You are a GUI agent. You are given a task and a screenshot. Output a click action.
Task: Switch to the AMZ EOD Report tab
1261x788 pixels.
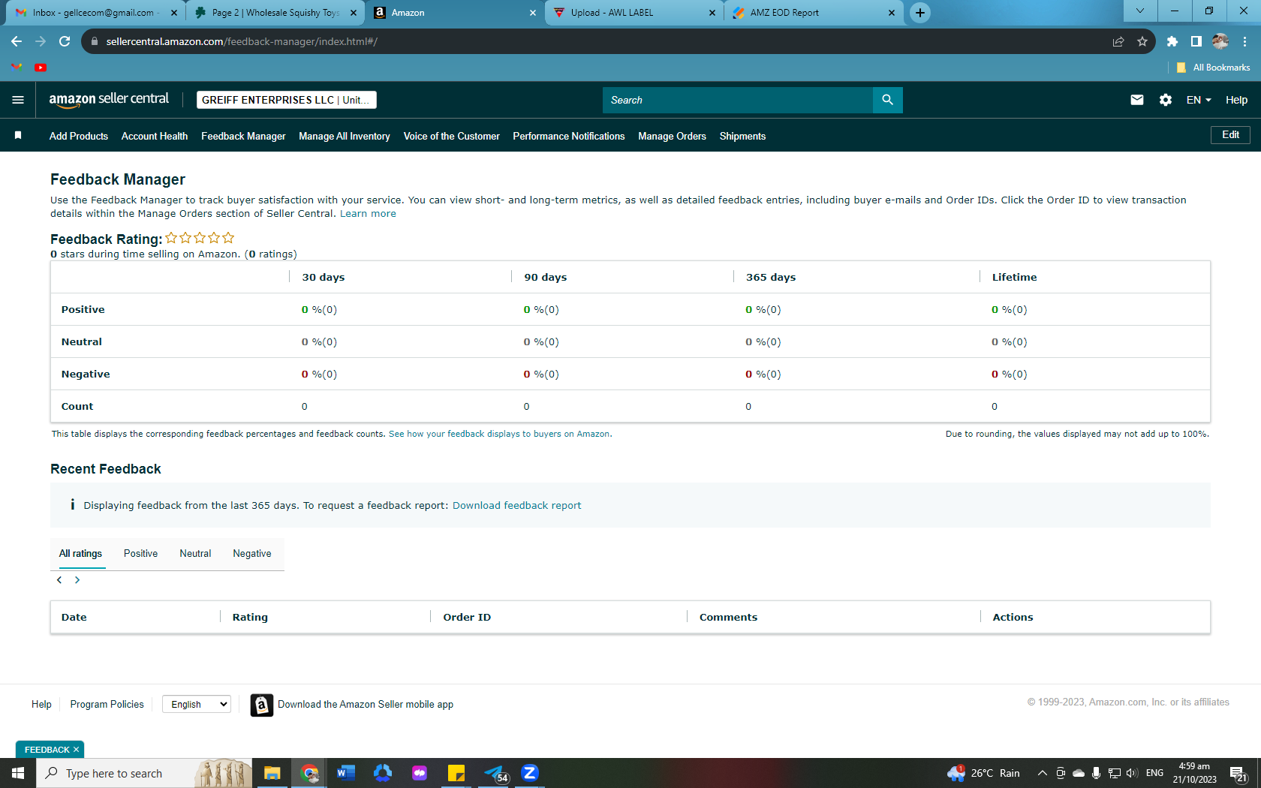tap(814, 13)
